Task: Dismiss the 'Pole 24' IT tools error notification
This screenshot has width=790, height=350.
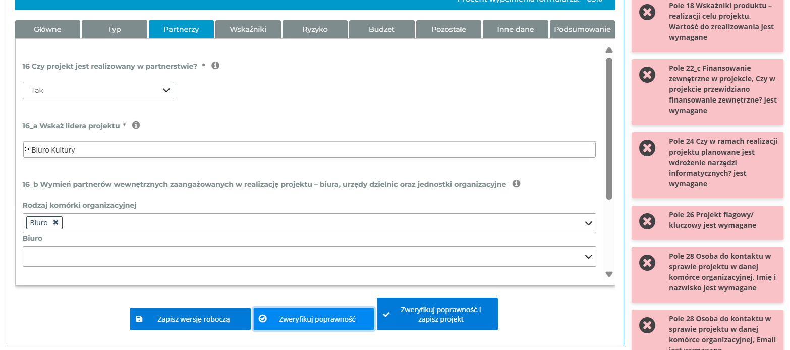Action: pos(647,148)
